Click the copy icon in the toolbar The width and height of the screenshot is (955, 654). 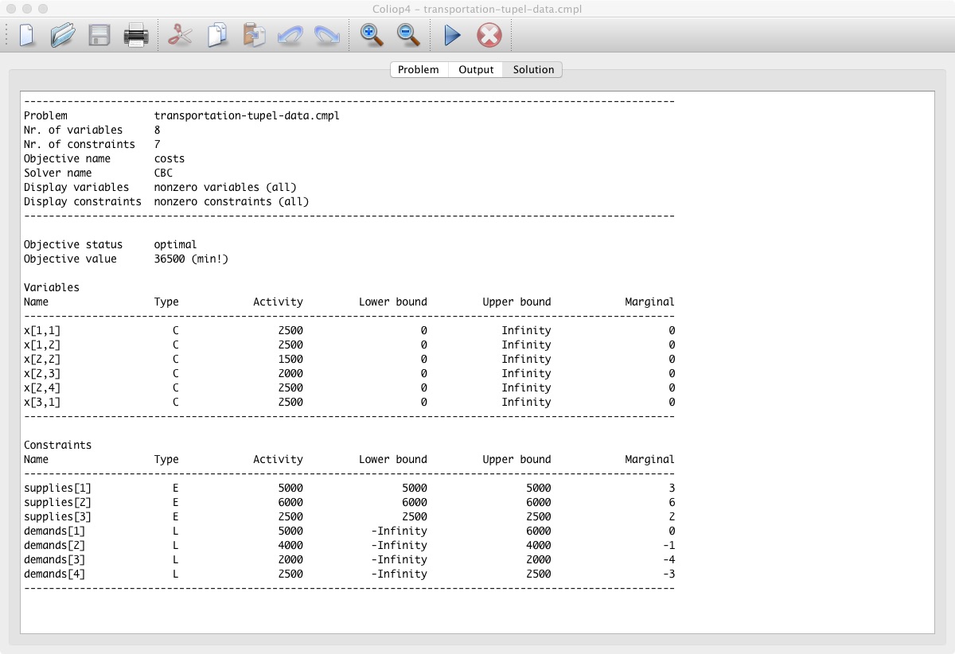217,36
